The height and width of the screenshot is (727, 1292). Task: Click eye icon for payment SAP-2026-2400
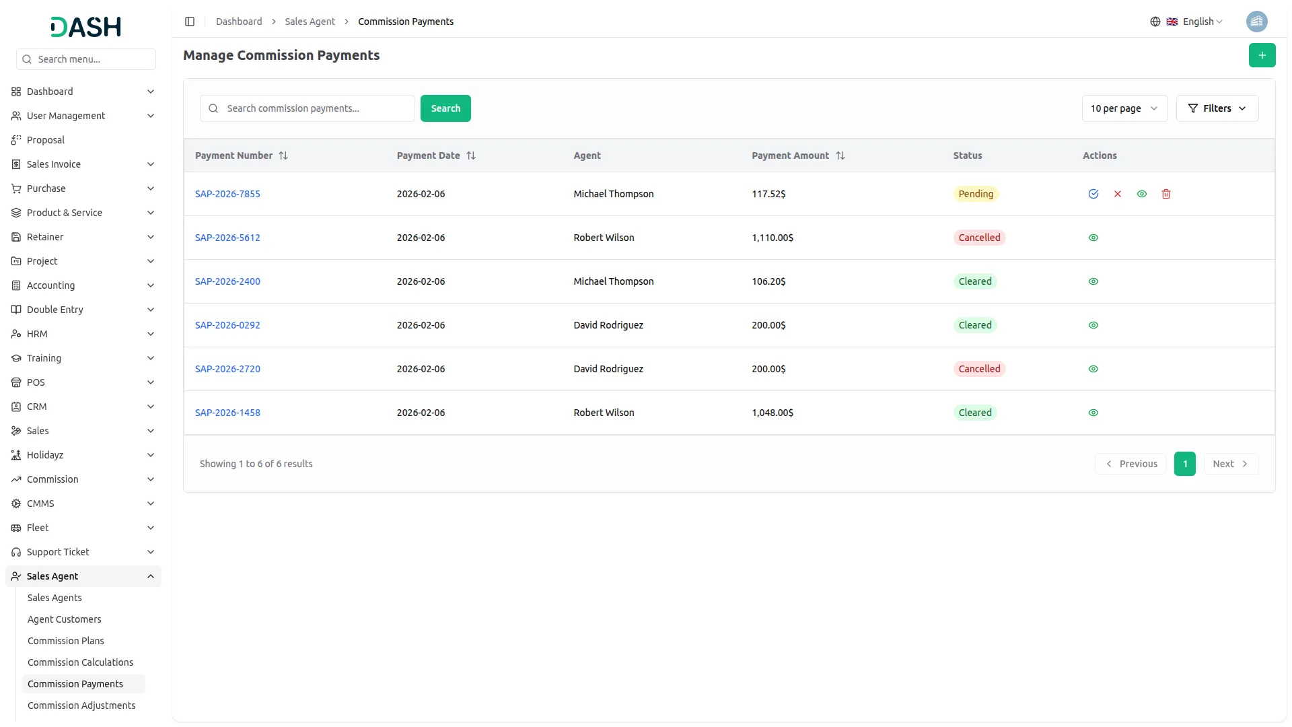click(x=1093, y=281)
